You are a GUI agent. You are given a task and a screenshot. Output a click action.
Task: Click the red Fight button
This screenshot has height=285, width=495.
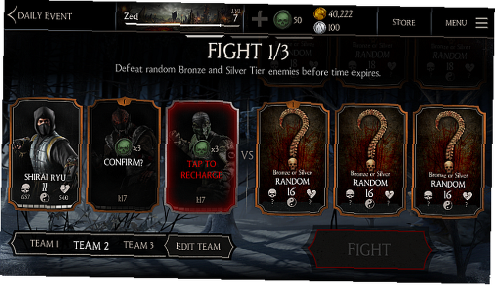(369, 249)
